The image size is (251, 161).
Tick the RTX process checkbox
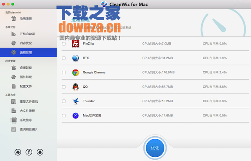[x=64, y=58]
